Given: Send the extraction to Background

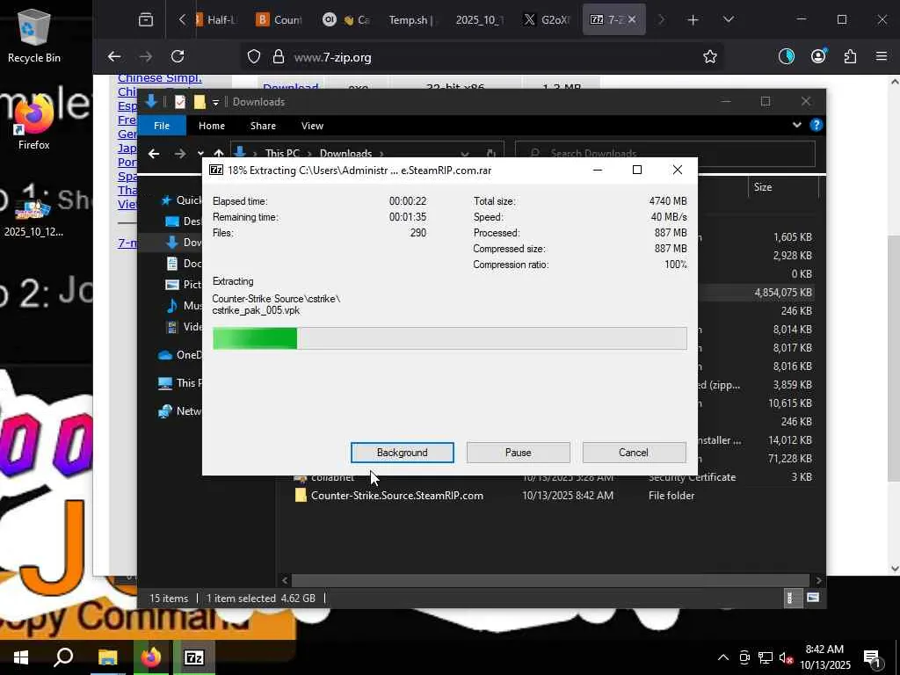Looking at the screenshot, I should pyautogui.click(x=402, y=453).
